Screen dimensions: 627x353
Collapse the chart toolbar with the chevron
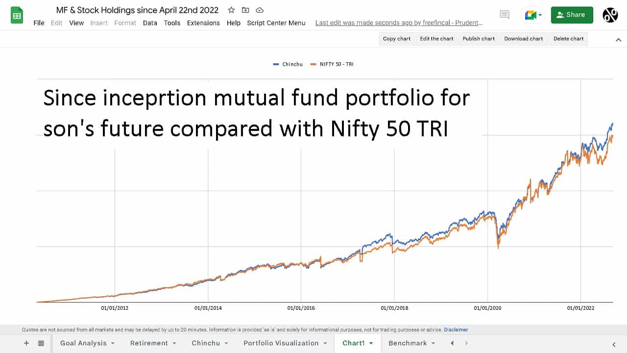(618, 39)
